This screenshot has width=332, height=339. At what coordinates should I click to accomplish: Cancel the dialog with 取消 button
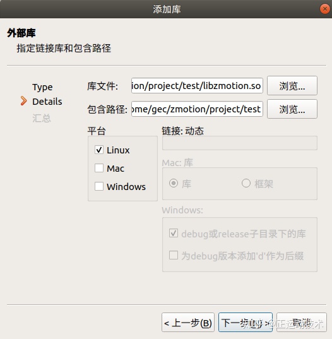[x=302, y=323]
